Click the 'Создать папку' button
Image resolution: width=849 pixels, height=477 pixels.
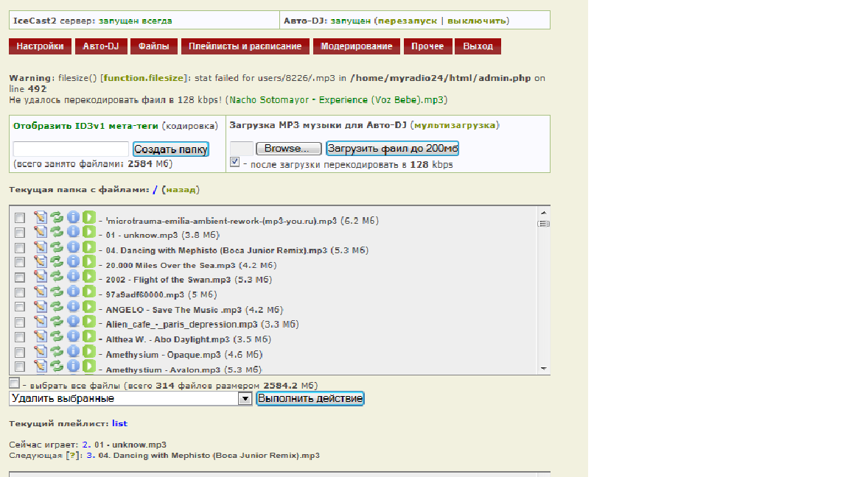tap(171, 149)
